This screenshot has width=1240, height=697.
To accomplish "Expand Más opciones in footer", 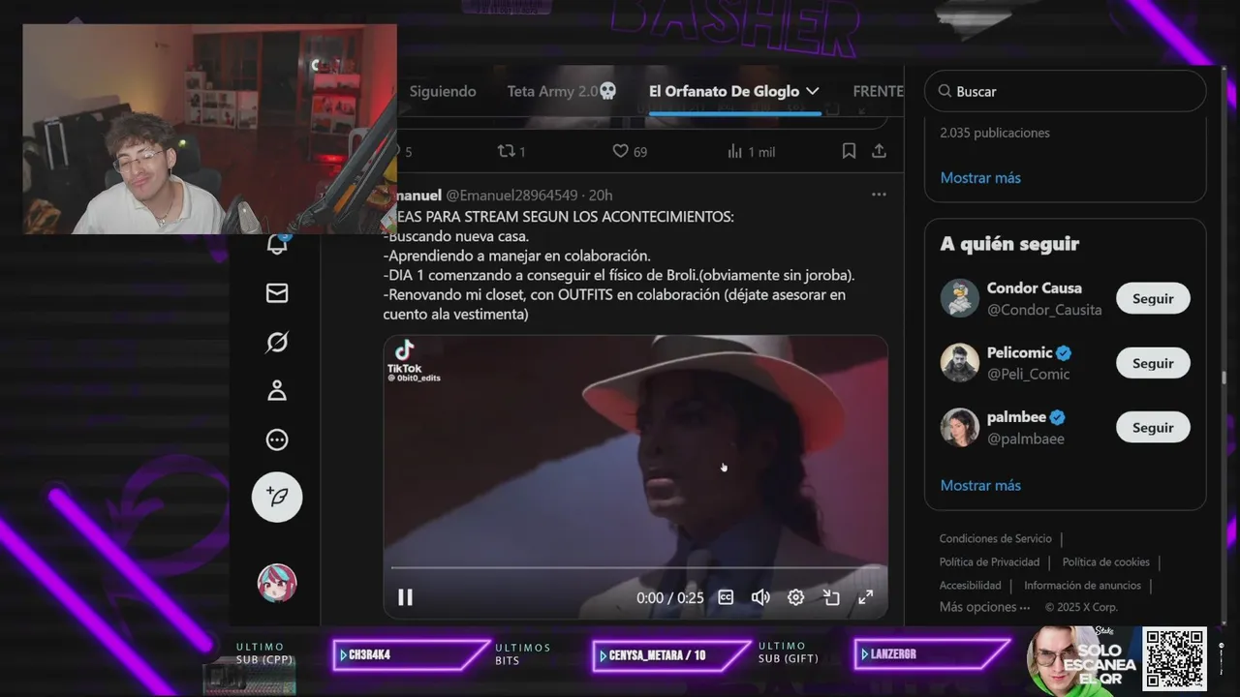I will 984,607.
